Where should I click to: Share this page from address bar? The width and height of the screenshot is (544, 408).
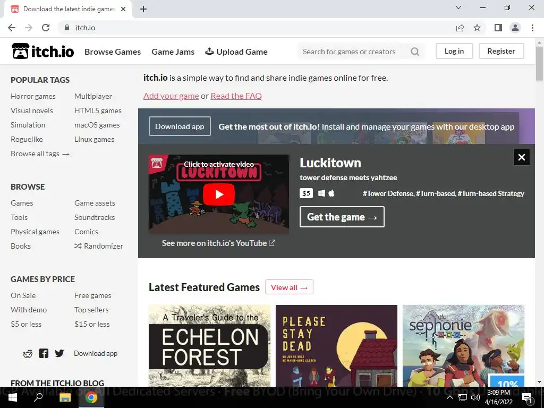coord(460,28)
